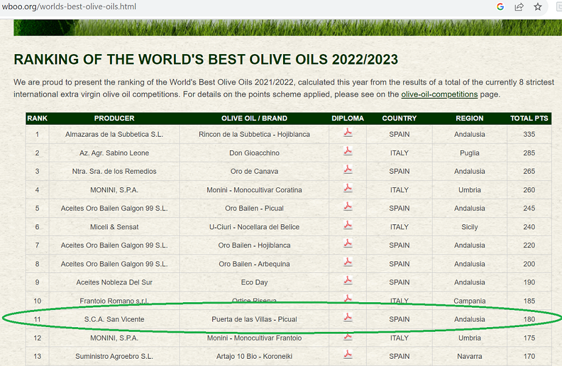Open the Eco Day diploma PDF
The width and height of the screenshot is (562, 366).
point(348,280)
